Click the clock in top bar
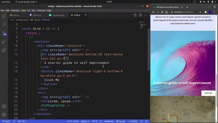 point(109,2)
